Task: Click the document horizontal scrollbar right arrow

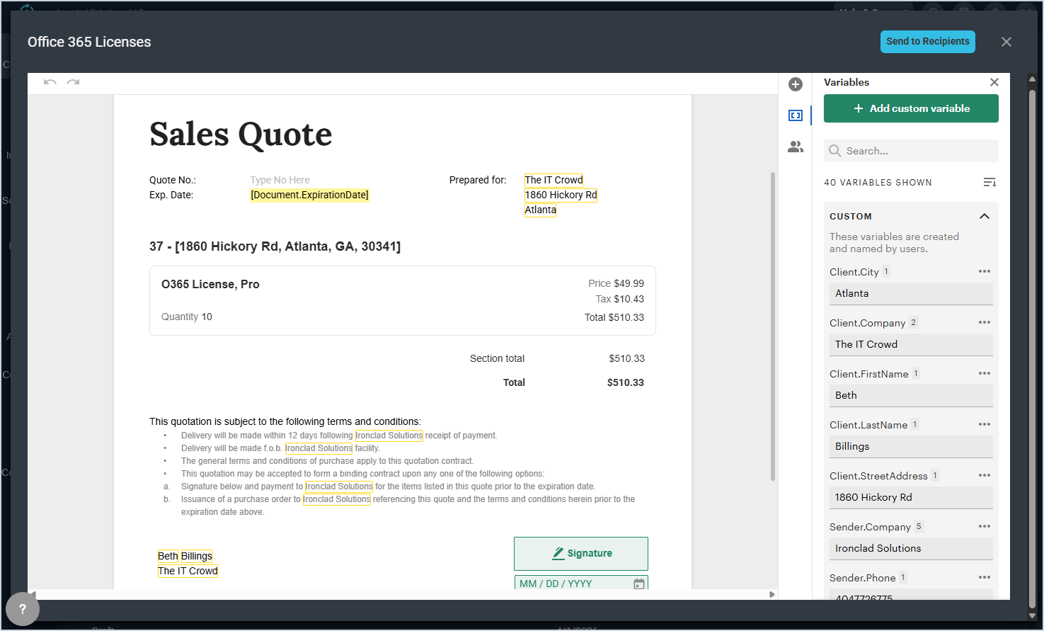Action: click(771, 594)
